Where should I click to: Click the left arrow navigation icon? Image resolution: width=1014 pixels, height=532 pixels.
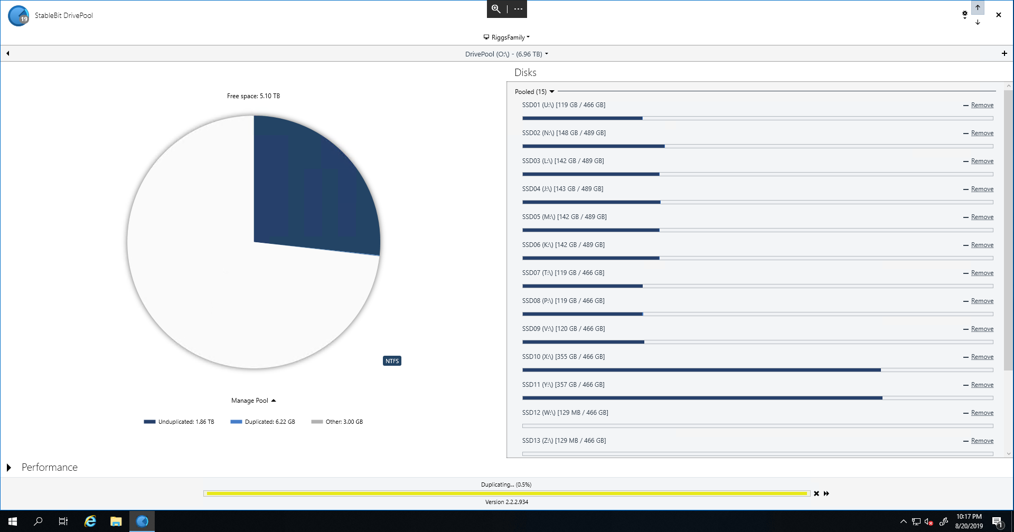pyautogui.click(x=8, y=53)
